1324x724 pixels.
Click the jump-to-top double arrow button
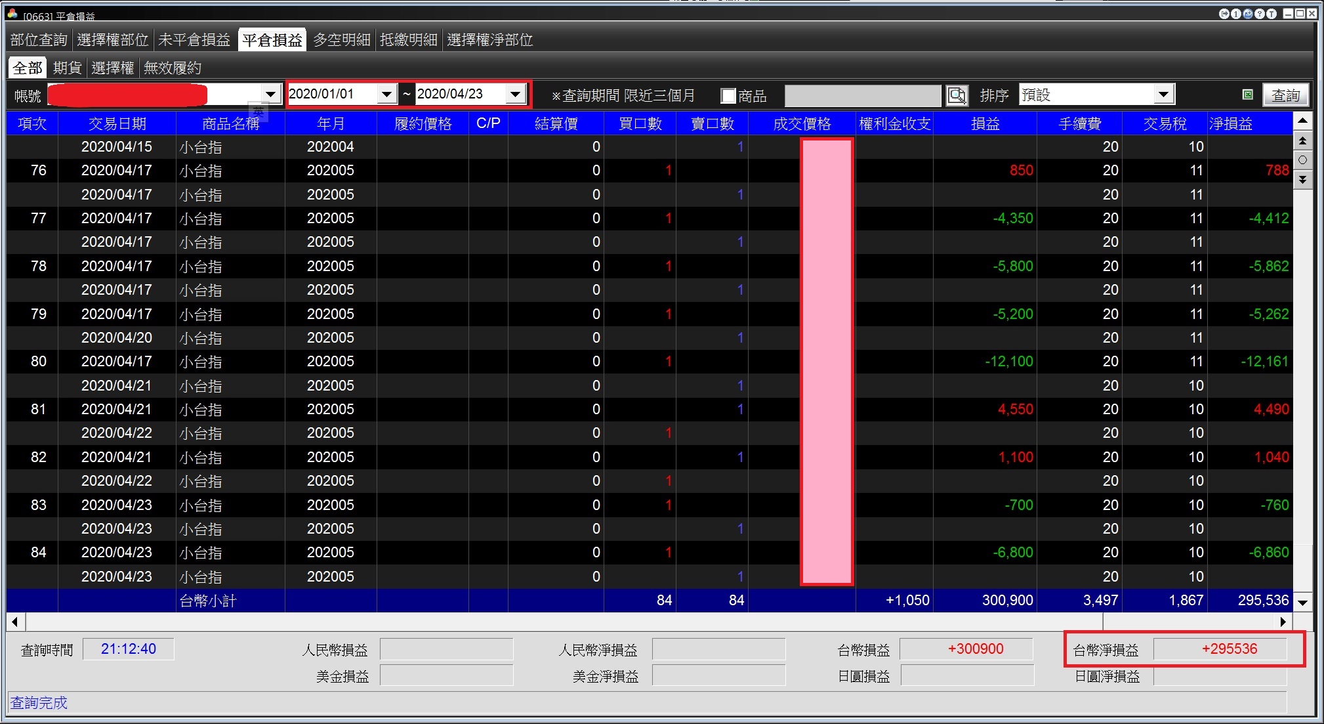(1303, 140)
